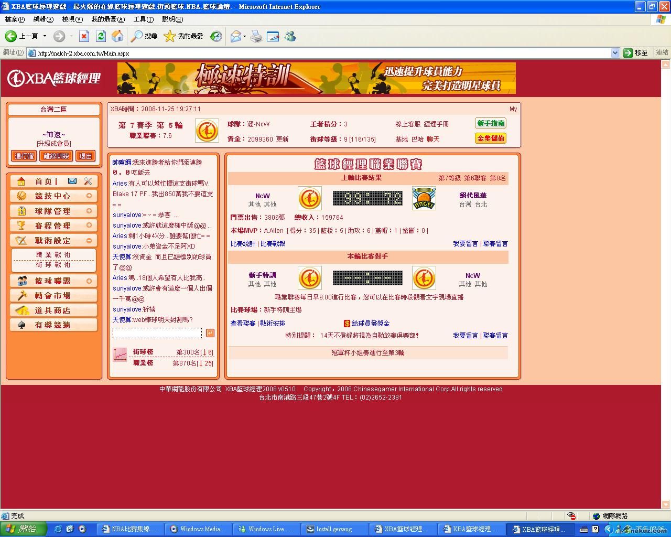This screenshot has height=537, width=671.
Task: Open the ranking chart icon beside 街球榜
Action: pos(120,355)
